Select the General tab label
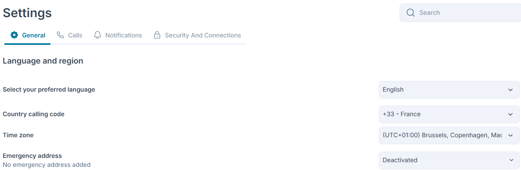The image size is (521, 170). [34, 35]
